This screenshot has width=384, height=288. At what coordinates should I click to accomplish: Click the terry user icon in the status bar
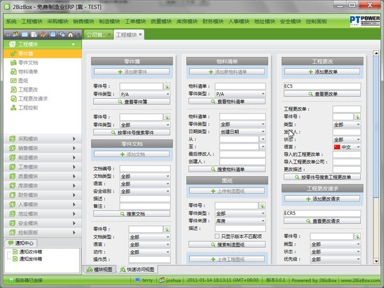tap(138, 280)
